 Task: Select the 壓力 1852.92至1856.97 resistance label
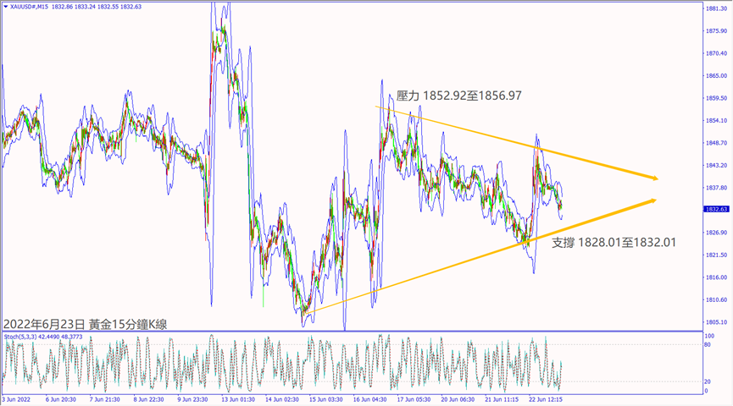tap(458, 96)
